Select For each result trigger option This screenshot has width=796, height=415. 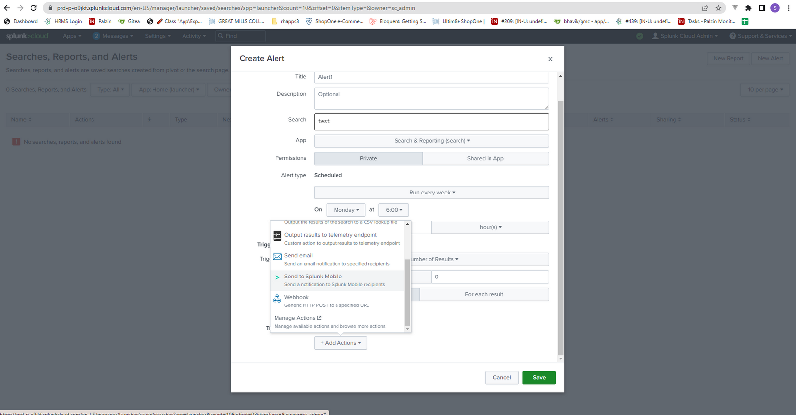click(x=484, y=294)
